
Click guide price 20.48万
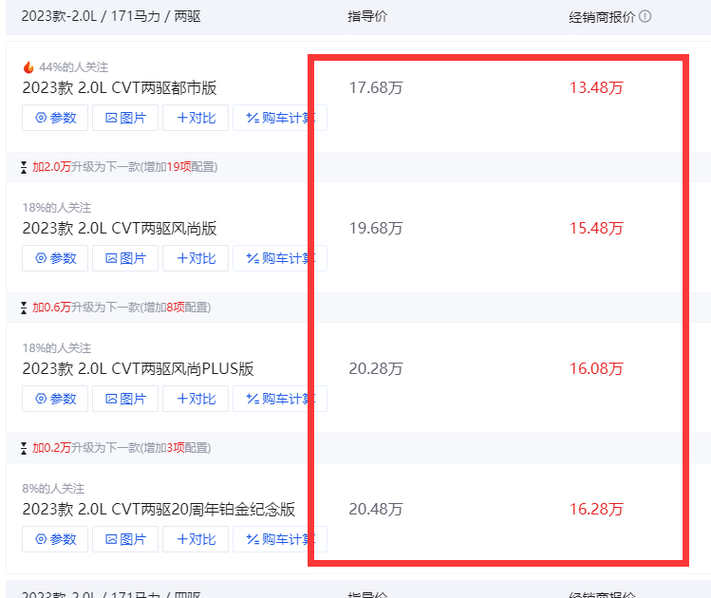376,510
